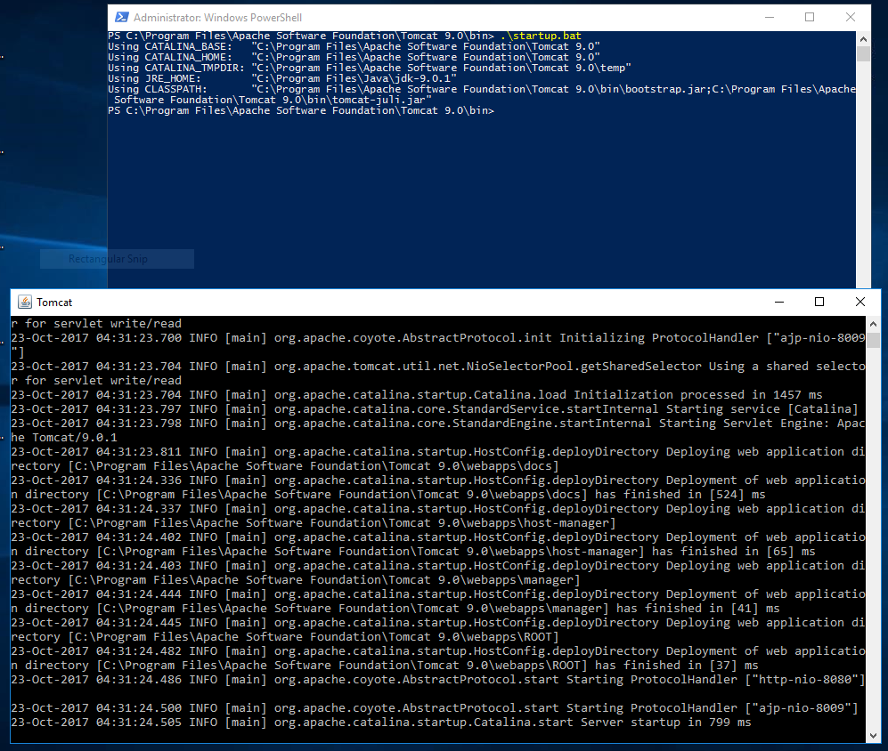Maximize the Administrator PowerShell window
The width and height of the screenshot is (888, 751).
point(809,17)
